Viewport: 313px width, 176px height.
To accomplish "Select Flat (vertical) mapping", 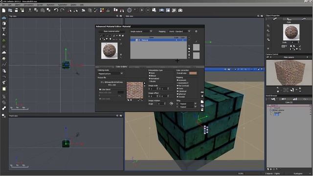I will pyautogui.click(x=178, y=86).
